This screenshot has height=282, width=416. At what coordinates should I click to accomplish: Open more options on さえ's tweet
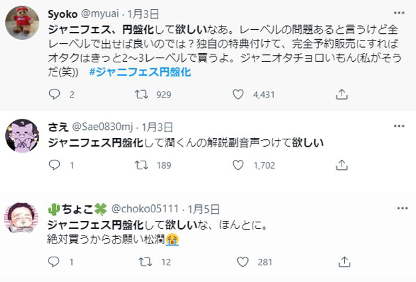pyautogui.click(x=397, y=126)
